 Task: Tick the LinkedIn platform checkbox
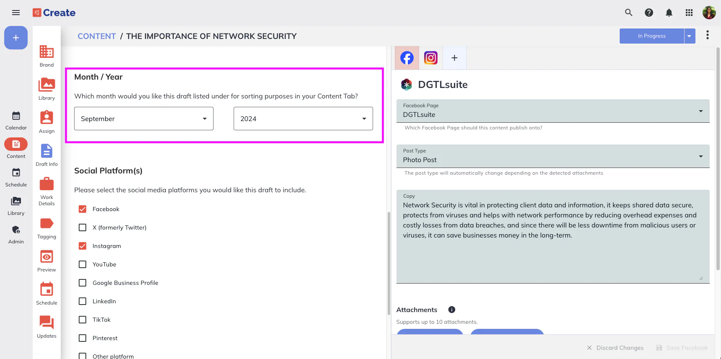tap(82, 301)
